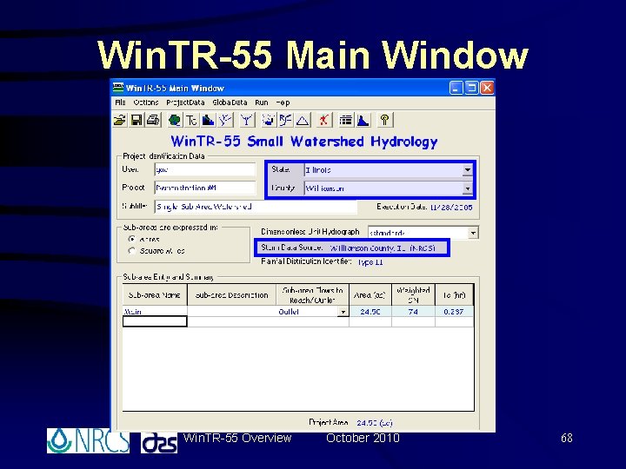Click the Weighted CN value 74
Image resolution: width=626 pixels, height=469 pixels.
click(413, 312)
